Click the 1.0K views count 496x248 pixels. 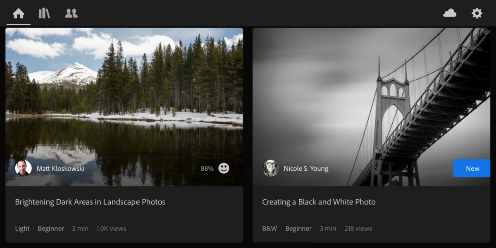click(111, 228)
